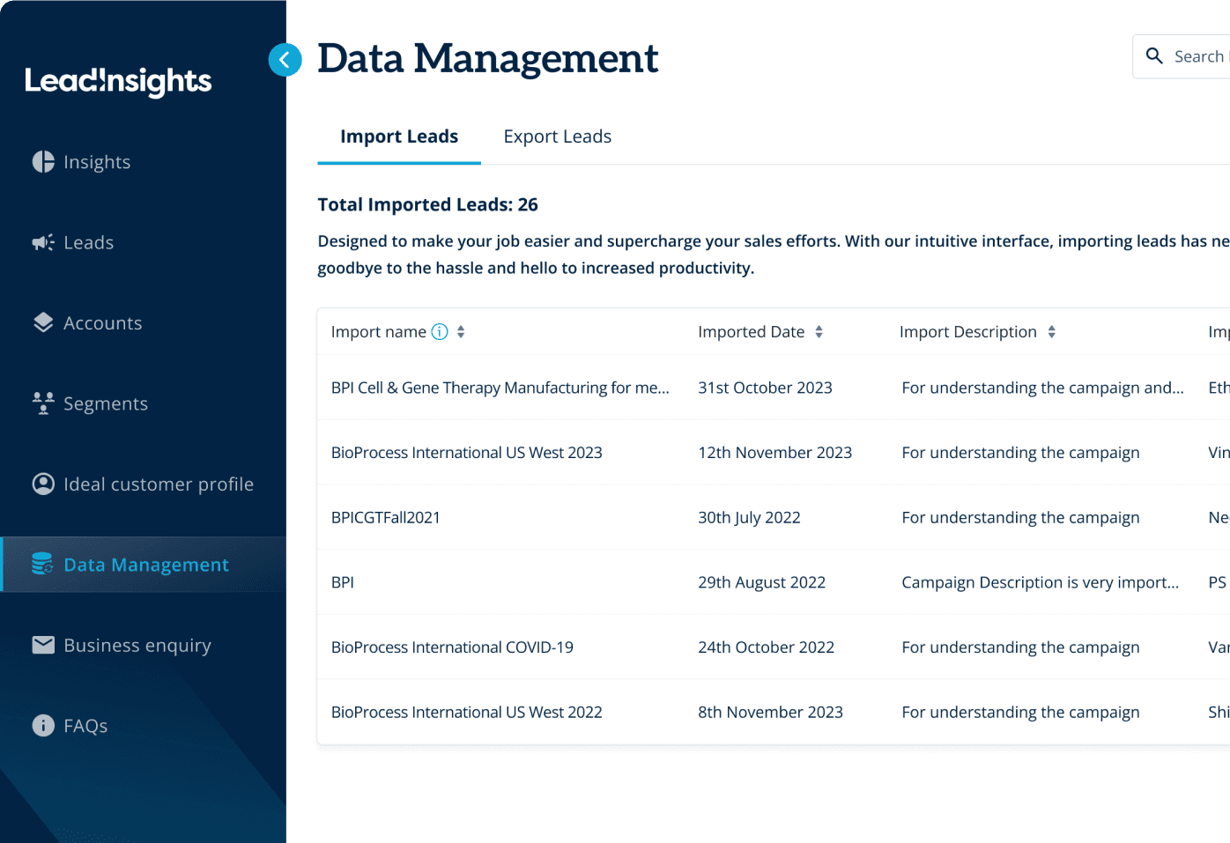The height and width of the screenshot is (843, 1230).
Task: Click the Imported Date column header text
Action: [752, 331]
